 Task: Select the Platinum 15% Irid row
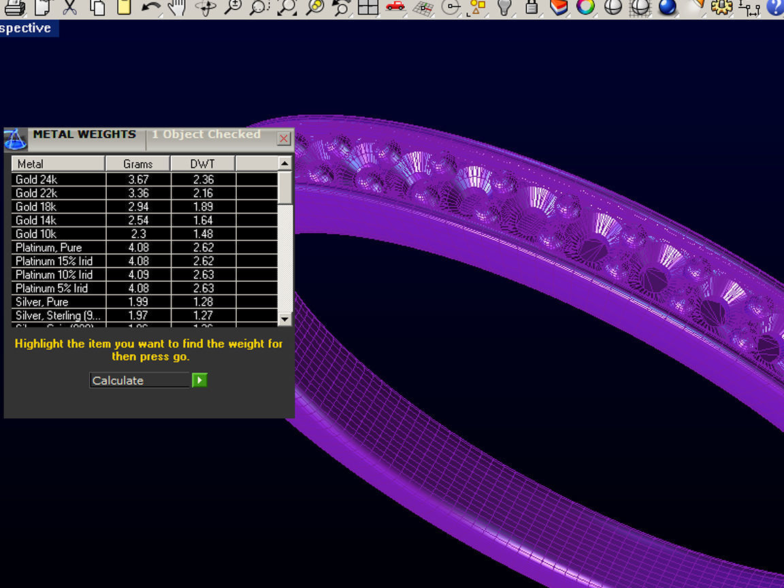[144, 261]
